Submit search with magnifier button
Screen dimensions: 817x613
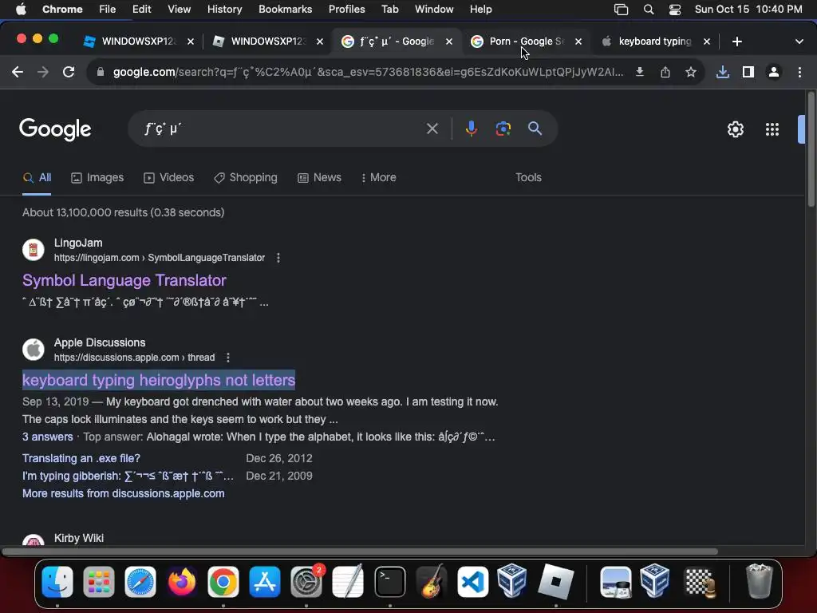[535, 129]
